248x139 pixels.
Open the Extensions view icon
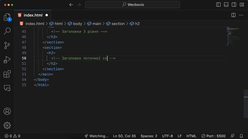(x=7, y=74)
